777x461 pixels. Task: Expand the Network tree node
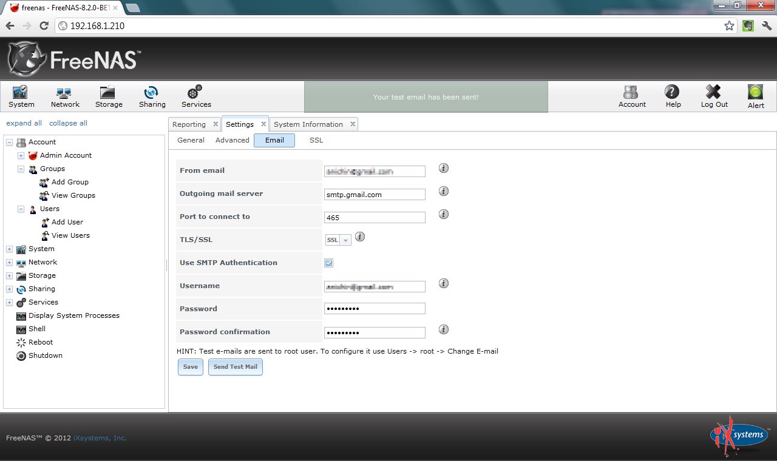point(9,262)
